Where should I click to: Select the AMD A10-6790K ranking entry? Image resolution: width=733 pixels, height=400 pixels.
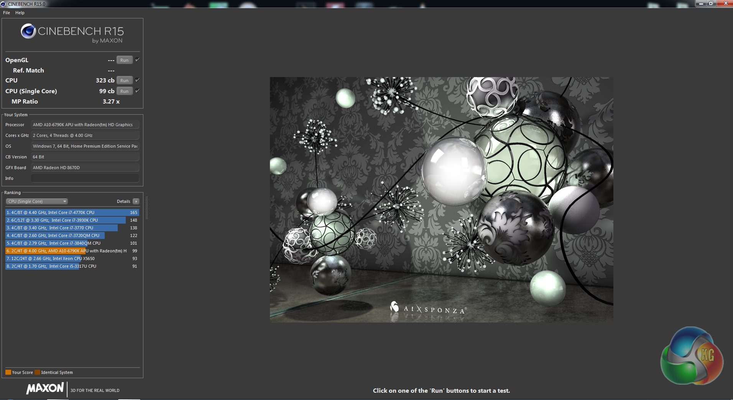pyautogui.click(x=72, y=251)
